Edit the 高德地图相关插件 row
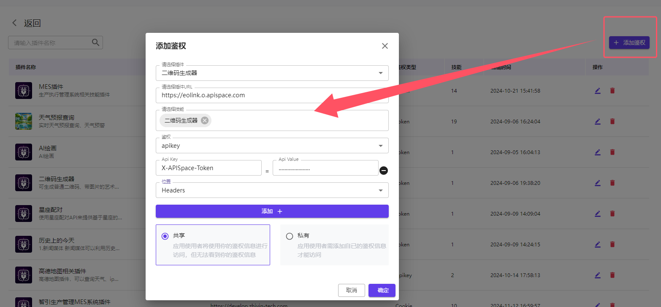Viewport: 661px width, 307px height. [x=598, y=275]
